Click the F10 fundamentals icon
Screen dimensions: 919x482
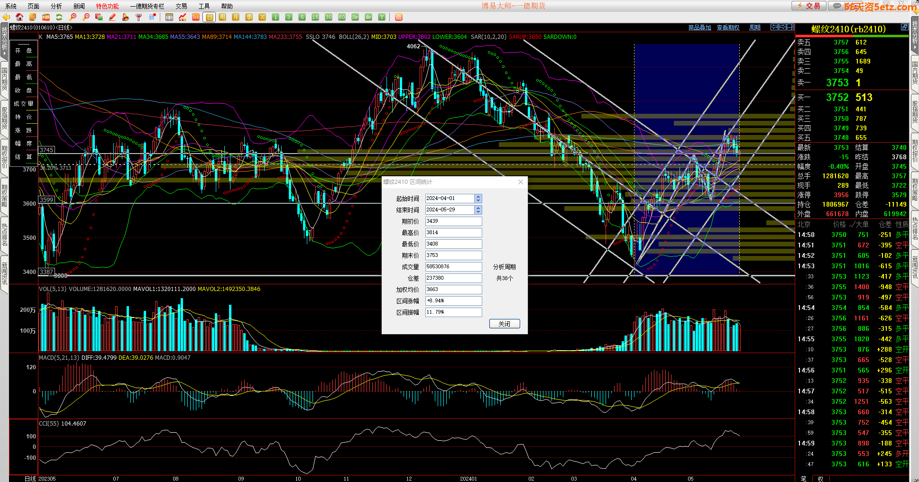pos(46,17)
